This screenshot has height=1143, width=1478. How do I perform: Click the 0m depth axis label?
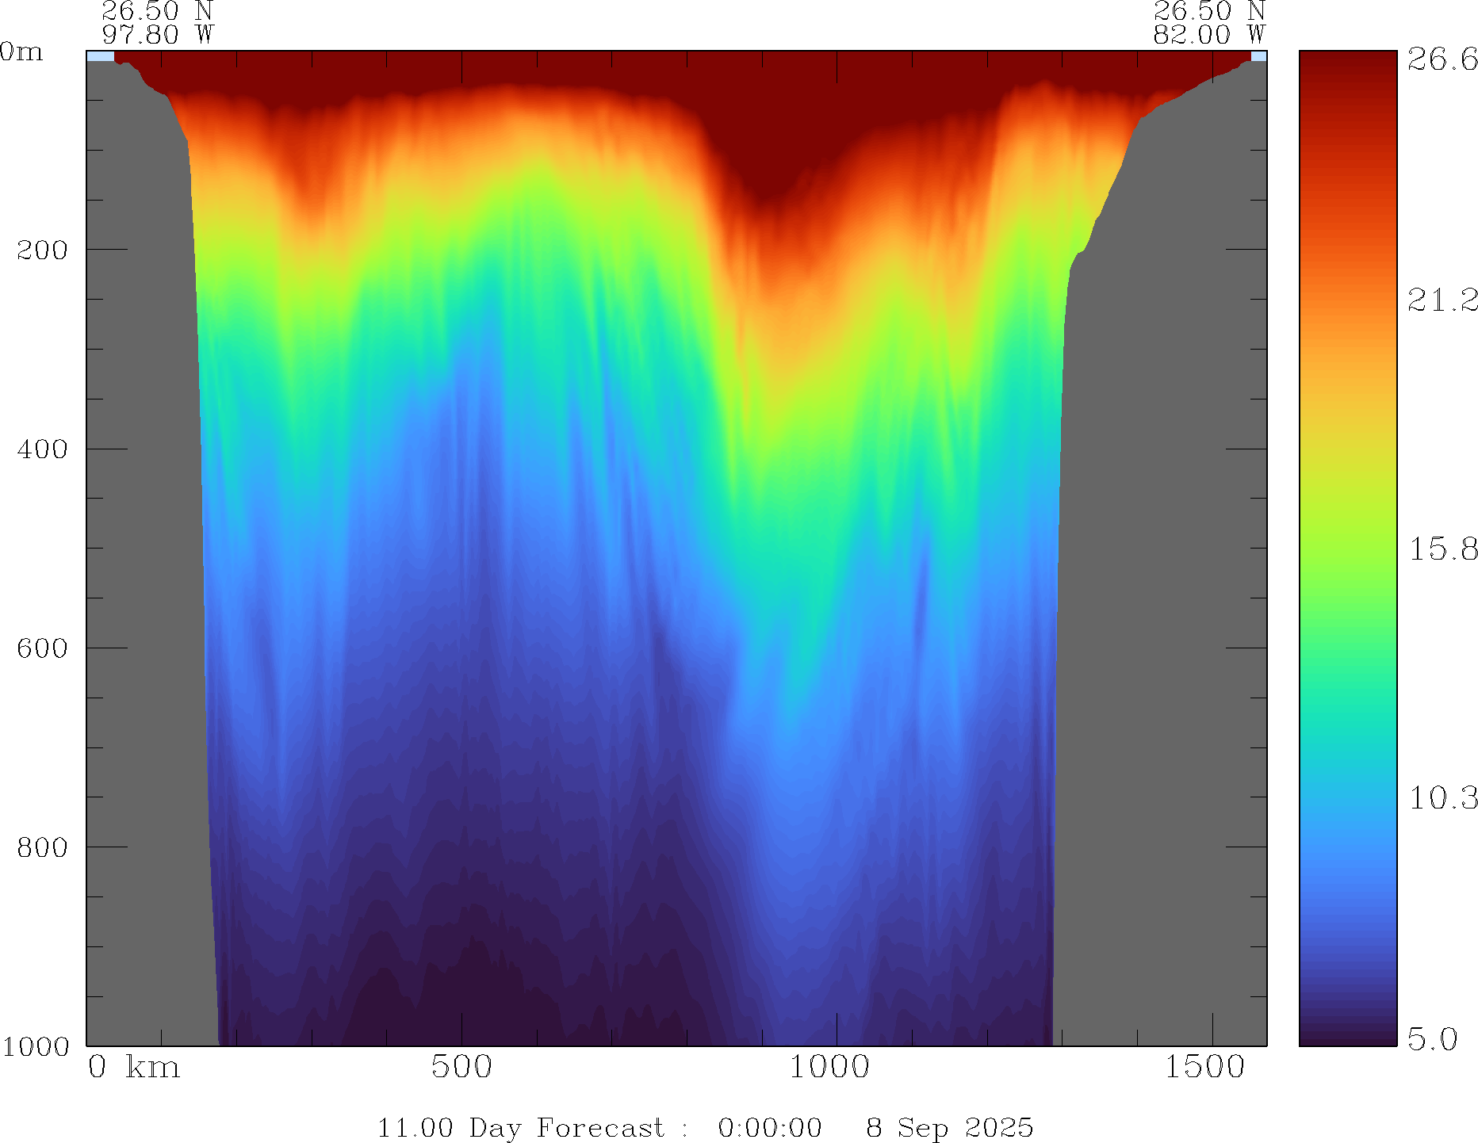pyautogui.click(x=21, y=52)
